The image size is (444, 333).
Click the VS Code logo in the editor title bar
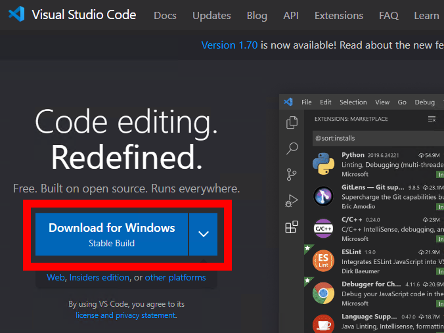coord(288,102)
